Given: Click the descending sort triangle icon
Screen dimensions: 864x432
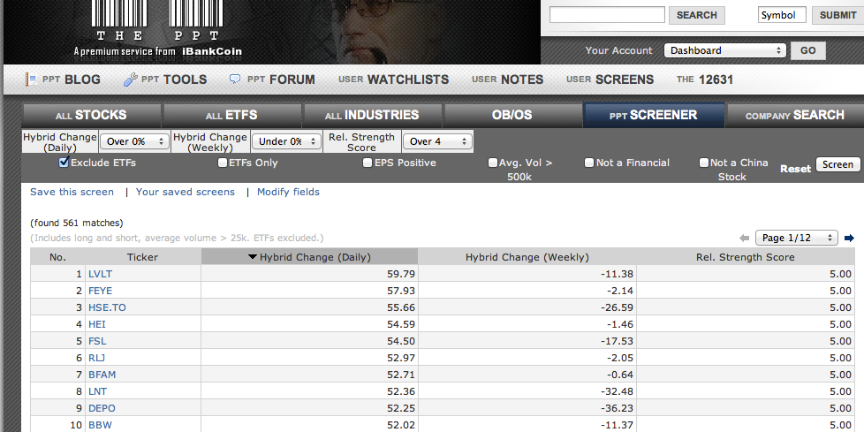Looking at the screenshot, I should tap(253, 257).
